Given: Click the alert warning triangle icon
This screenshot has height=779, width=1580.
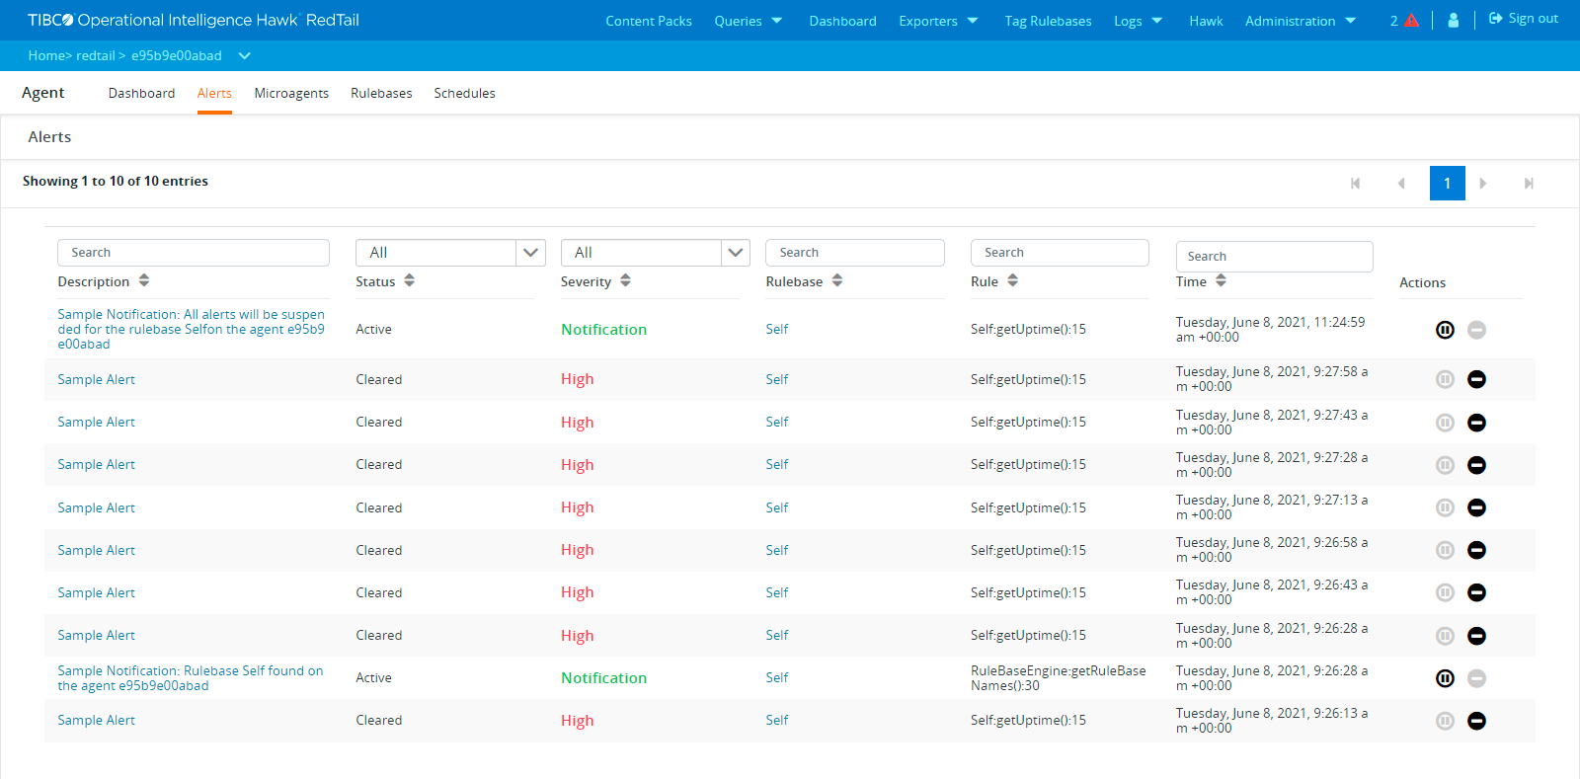Looking at the screenshot, I should click(1411, 21).
